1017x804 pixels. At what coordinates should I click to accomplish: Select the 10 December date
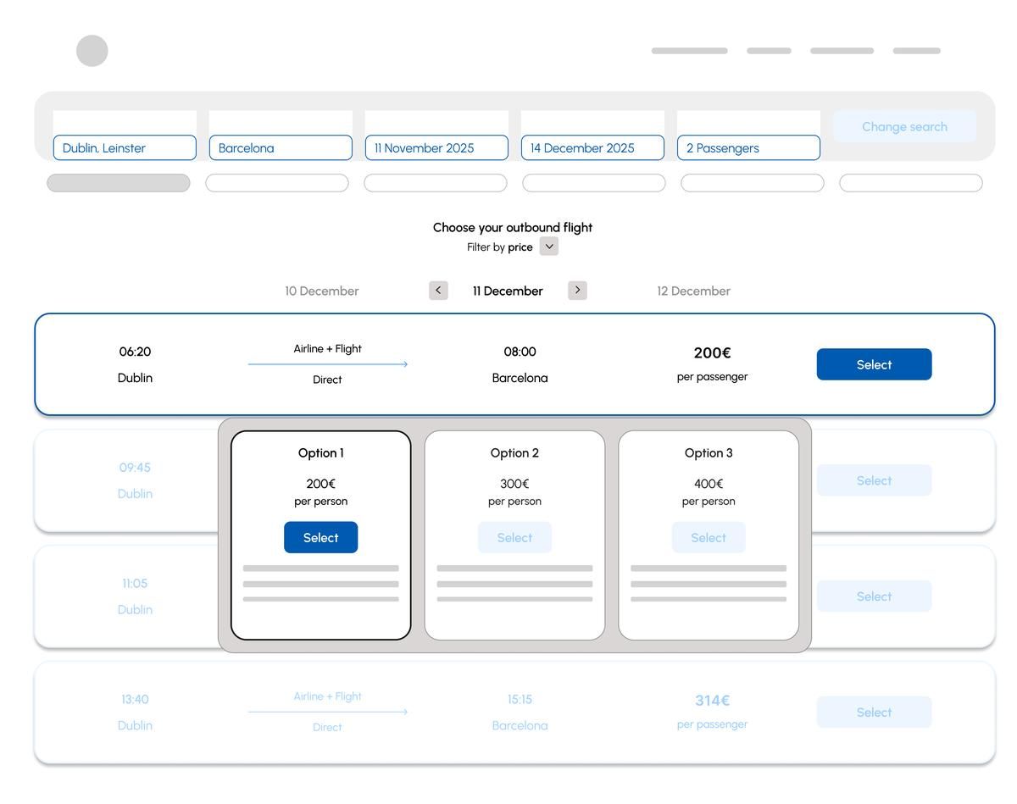tap(322, 291)
